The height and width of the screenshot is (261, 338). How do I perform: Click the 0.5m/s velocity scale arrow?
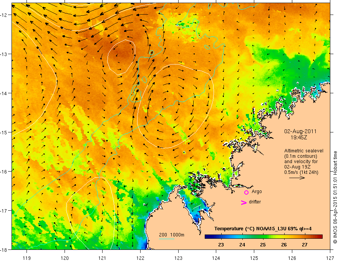[297, 178]
